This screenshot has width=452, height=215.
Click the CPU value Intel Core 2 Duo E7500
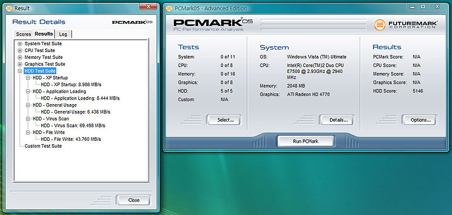point(315,71)
